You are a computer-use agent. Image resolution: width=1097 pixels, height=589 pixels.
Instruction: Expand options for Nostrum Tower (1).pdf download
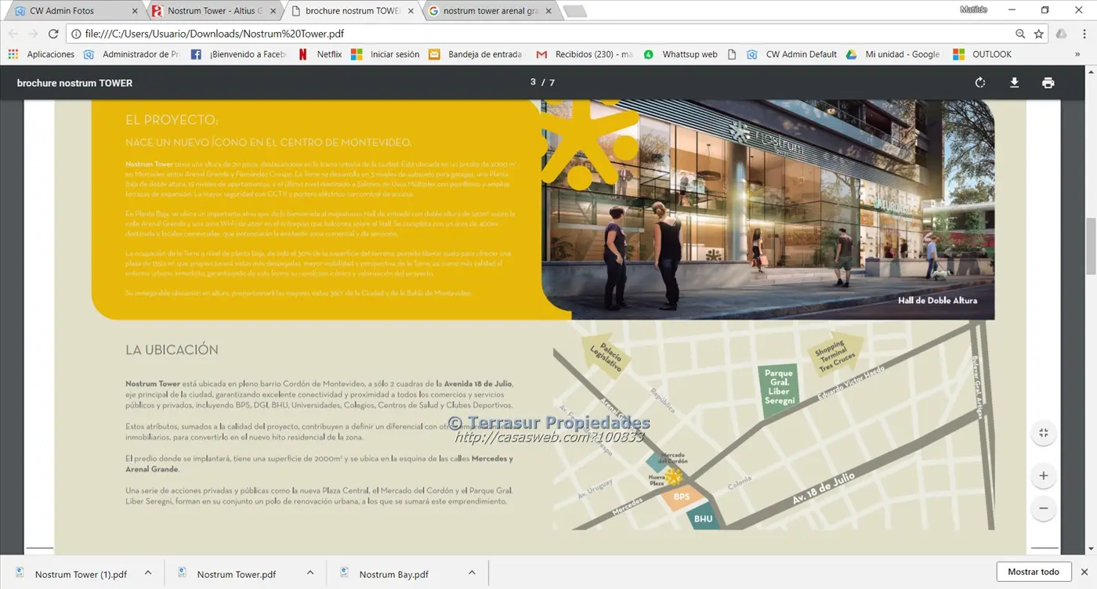(147, 573)
